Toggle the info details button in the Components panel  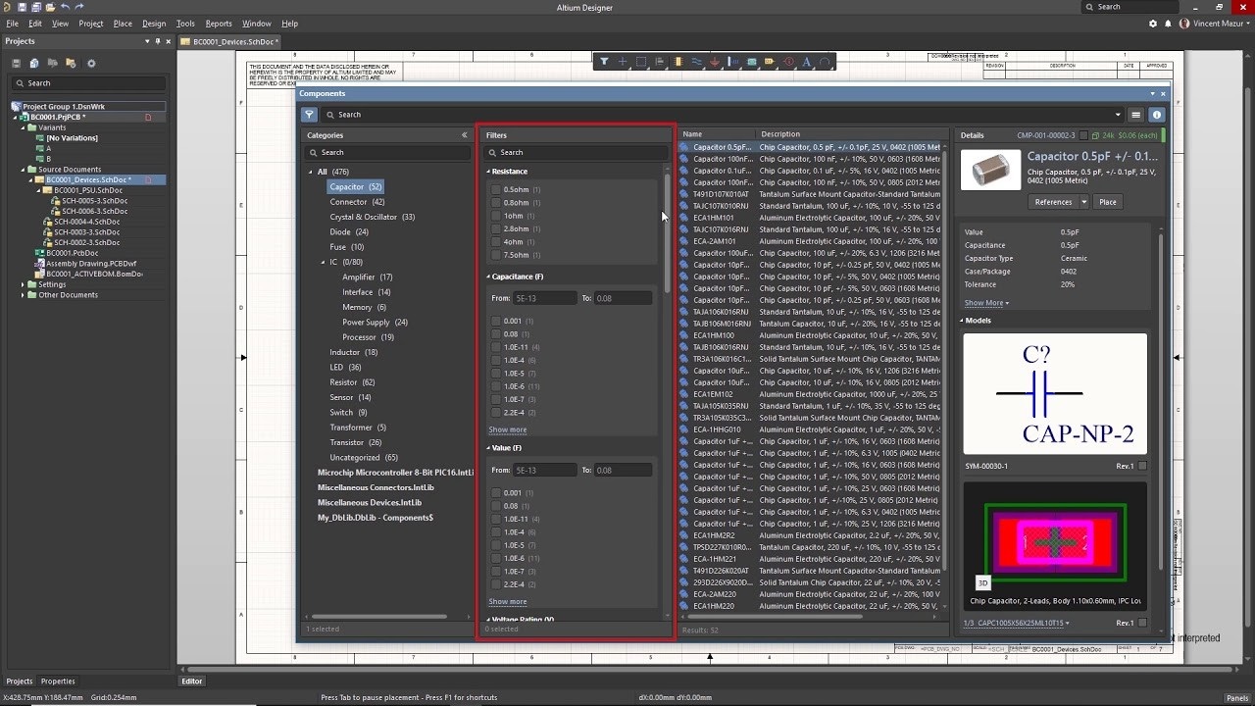(1156, 115)
